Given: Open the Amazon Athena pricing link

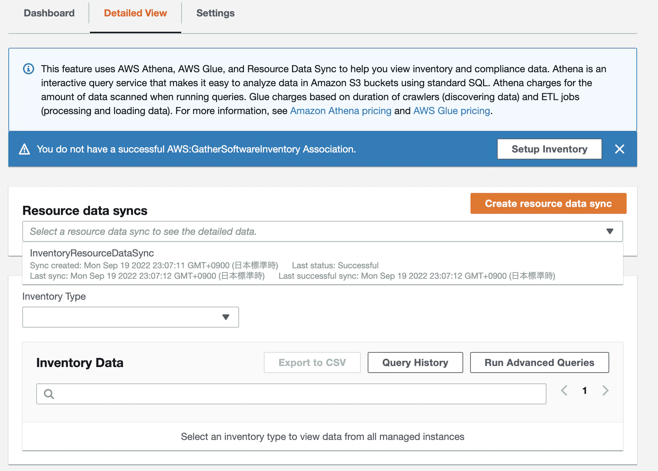Looking at the screenshot, I should point(341,111).
